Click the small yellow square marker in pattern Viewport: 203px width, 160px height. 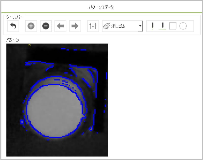click(29, 45)
